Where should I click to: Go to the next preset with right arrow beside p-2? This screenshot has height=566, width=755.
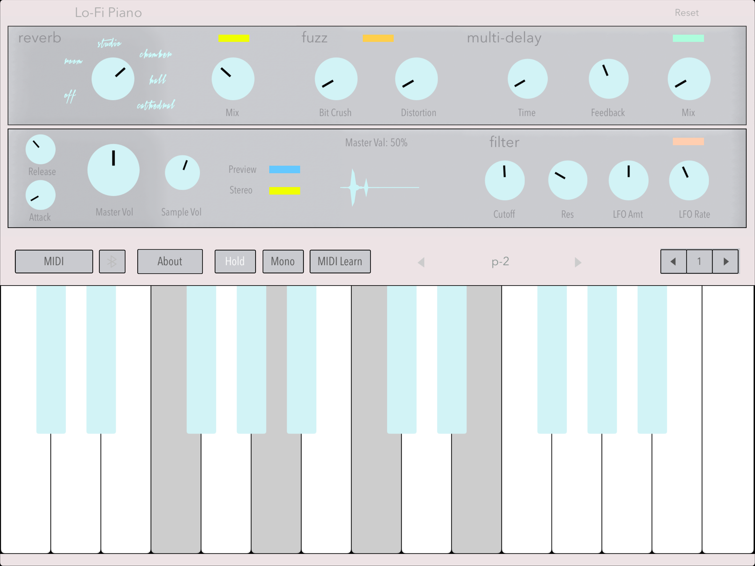tap(578, 262)
